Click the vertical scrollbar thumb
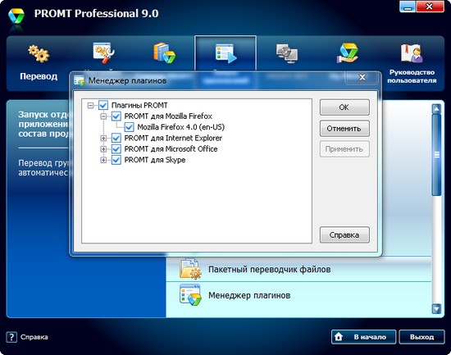Screen dimensions: 451x355 [436, 155]
